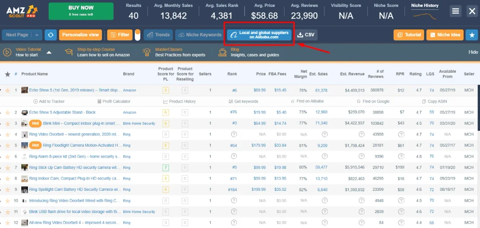Screen dimensions: 480x228
Task: Open MasterClasses best practices link
Action: tap(174, 52)
